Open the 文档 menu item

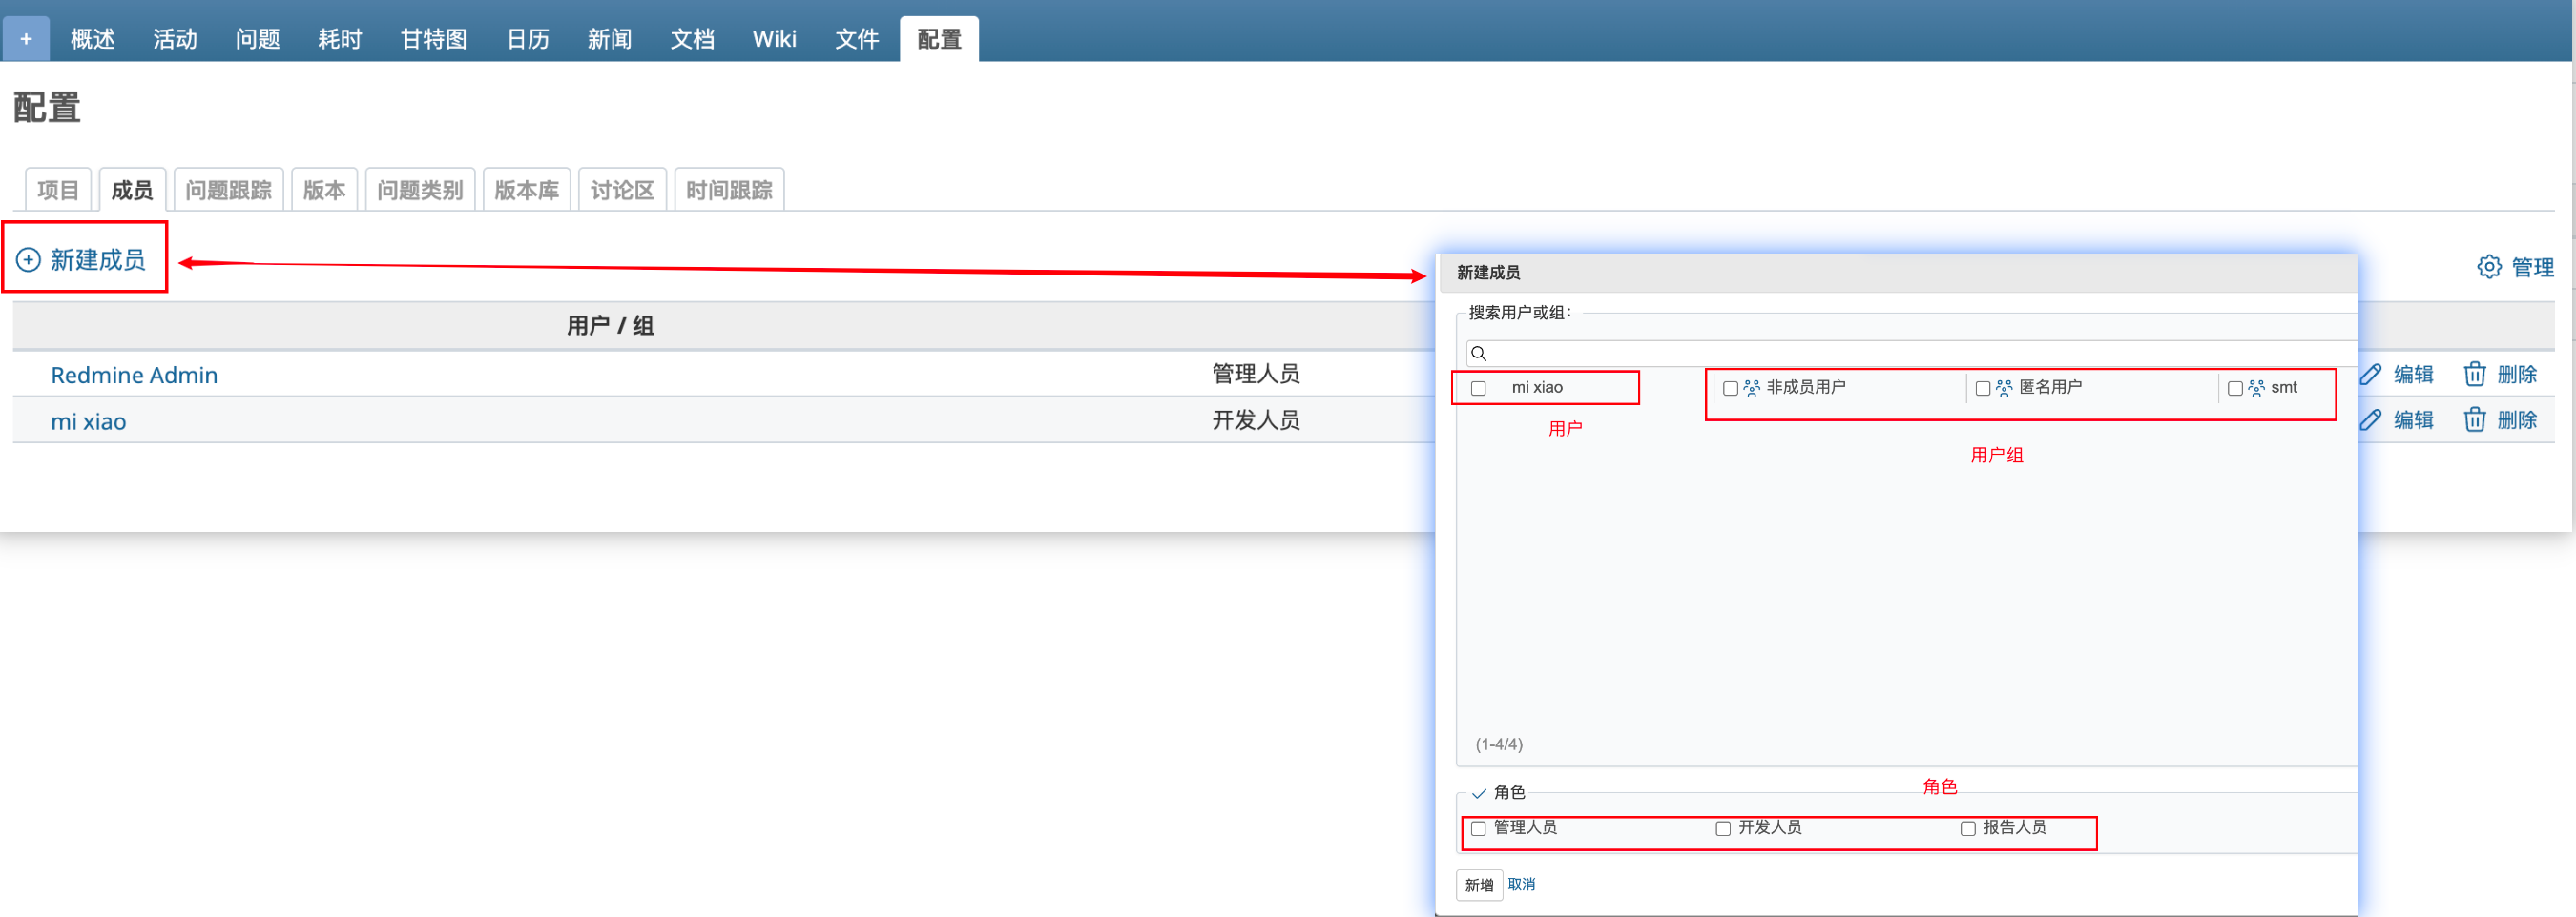click(x=692, y=39)
